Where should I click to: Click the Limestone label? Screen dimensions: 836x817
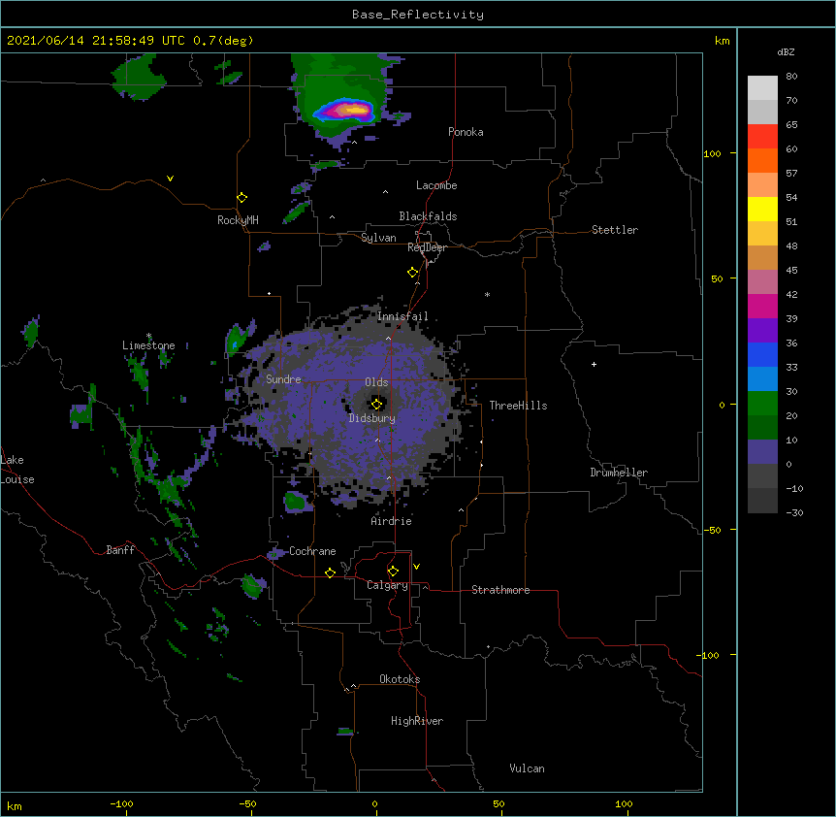[x=148, y=345]
